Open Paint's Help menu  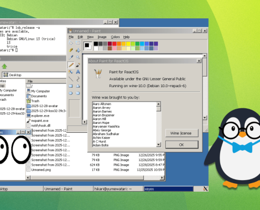(x=127, y=37)
